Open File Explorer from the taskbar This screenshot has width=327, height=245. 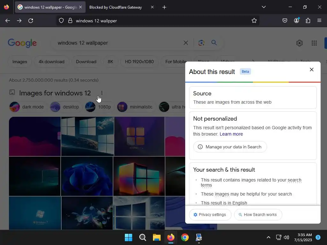pyautogui.click(x=156, y=237)
